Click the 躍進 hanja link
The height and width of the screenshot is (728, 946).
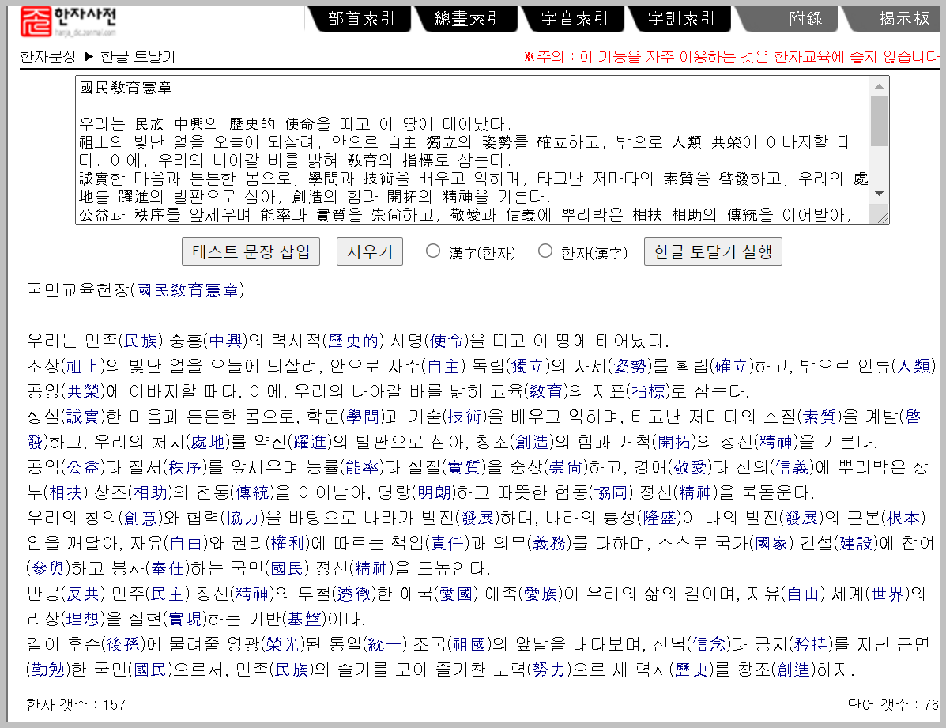310,443
